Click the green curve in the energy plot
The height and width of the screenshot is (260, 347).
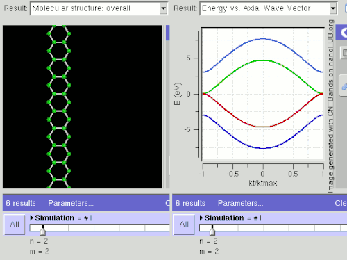point(263,60)
